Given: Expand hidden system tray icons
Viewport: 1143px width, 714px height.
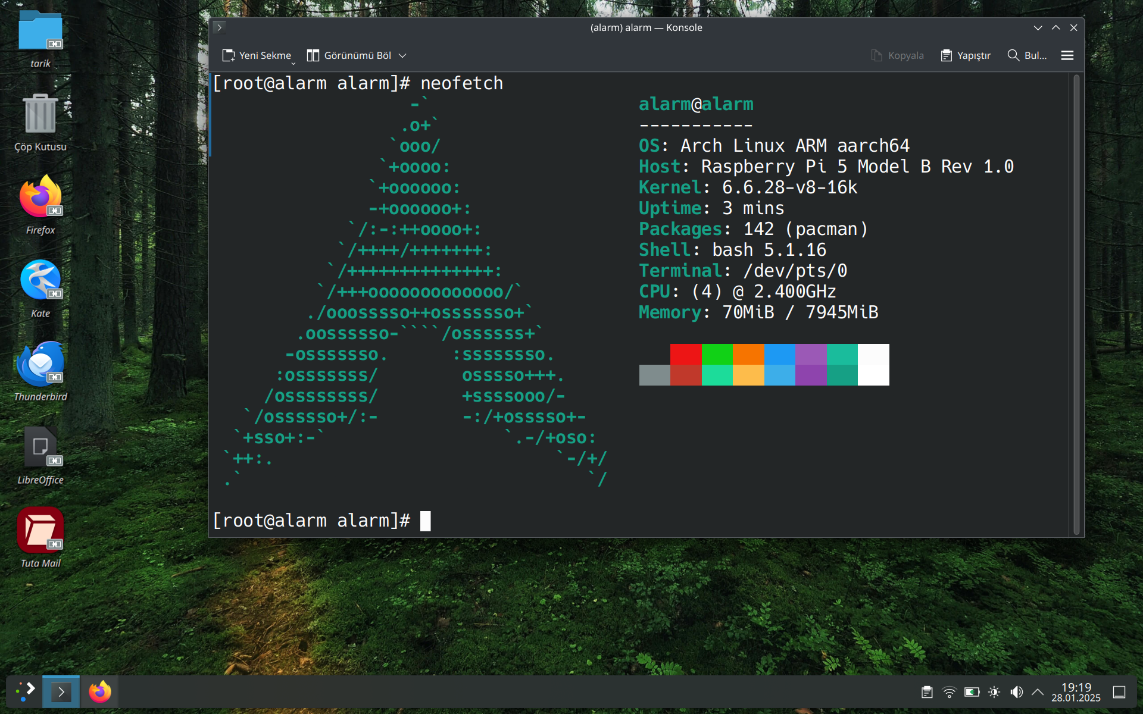Looking at the screenshot, I should (x=1038, y=692).
